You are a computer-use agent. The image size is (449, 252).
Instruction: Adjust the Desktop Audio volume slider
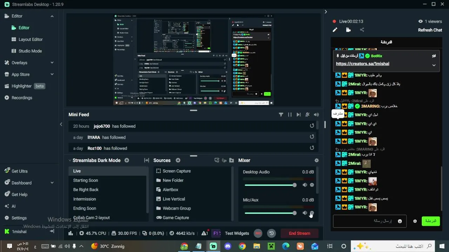pos(270,185)
